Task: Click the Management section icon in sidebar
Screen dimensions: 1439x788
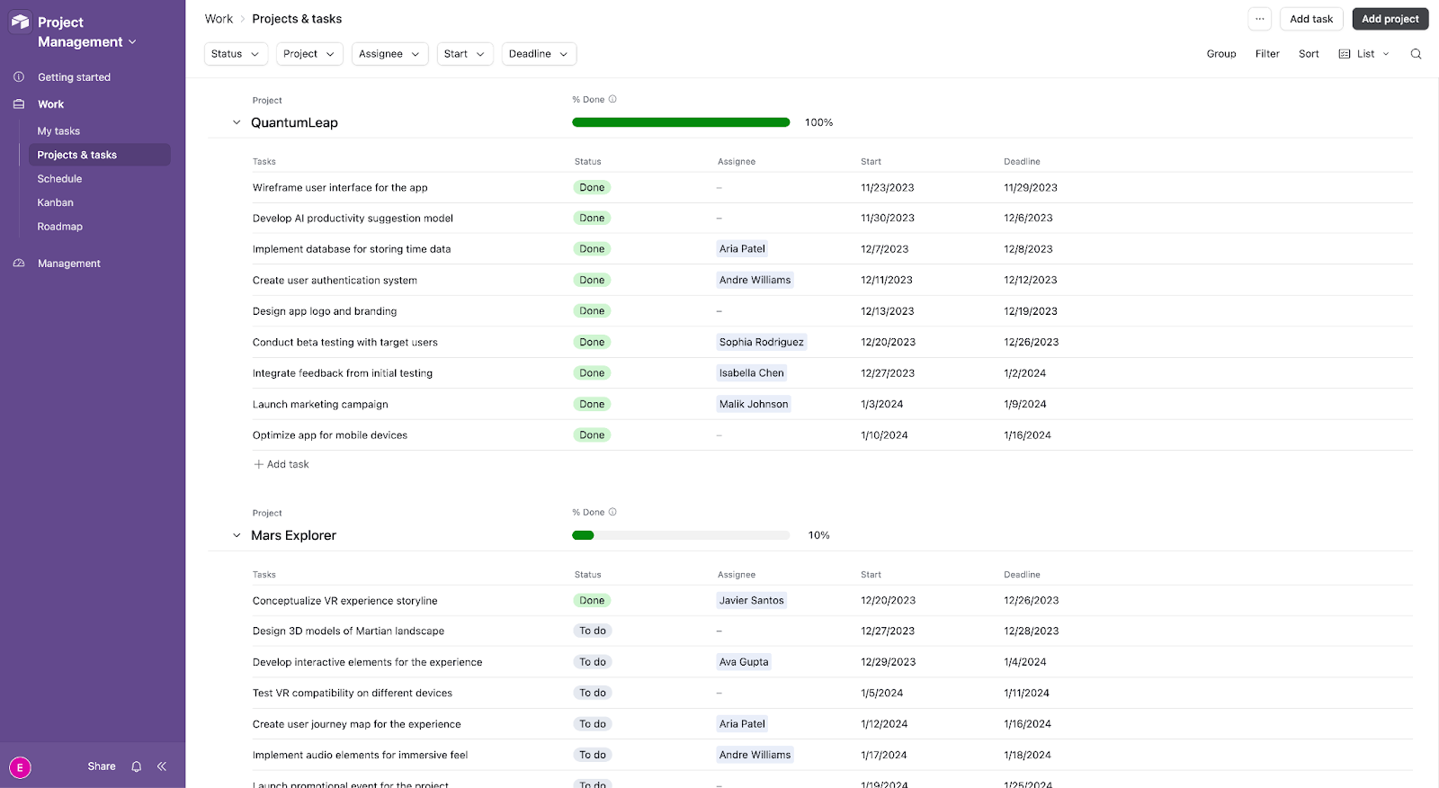Action: (x=19, y=264)
